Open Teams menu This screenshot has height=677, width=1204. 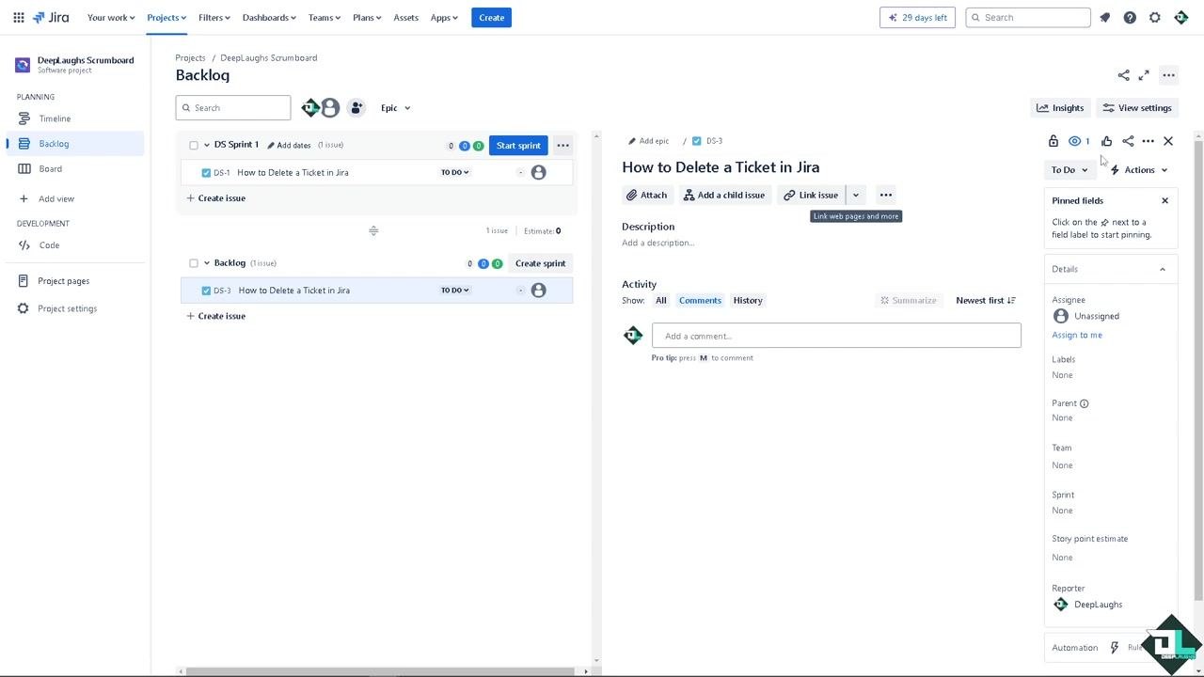(x=325, y=17)
